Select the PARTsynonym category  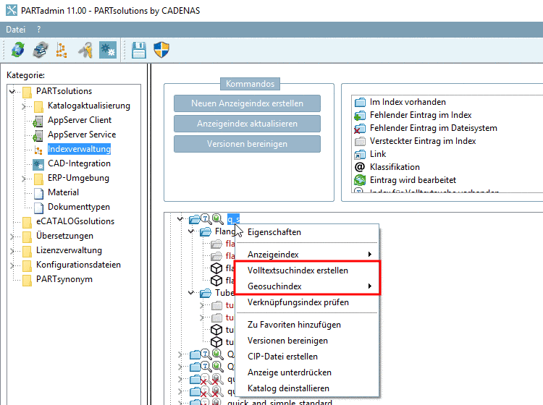click(64, 279)
